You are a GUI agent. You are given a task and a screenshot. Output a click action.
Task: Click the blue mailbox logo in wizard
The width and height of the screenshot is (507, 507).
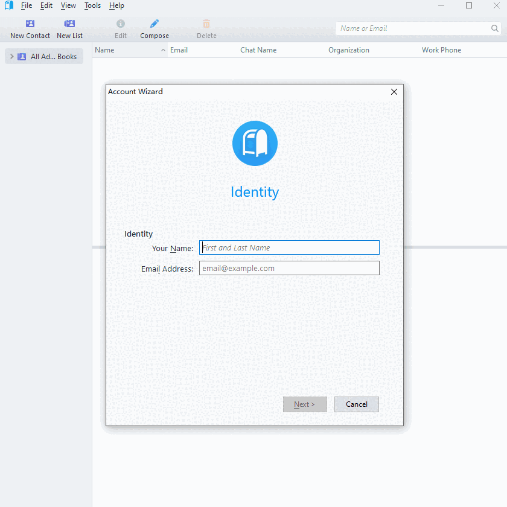255,144
